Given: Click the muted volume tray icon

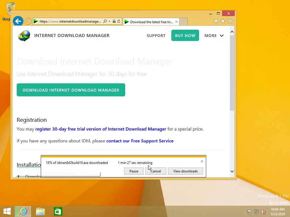Looking at the screenshot, I should click(x=263, y=212).
